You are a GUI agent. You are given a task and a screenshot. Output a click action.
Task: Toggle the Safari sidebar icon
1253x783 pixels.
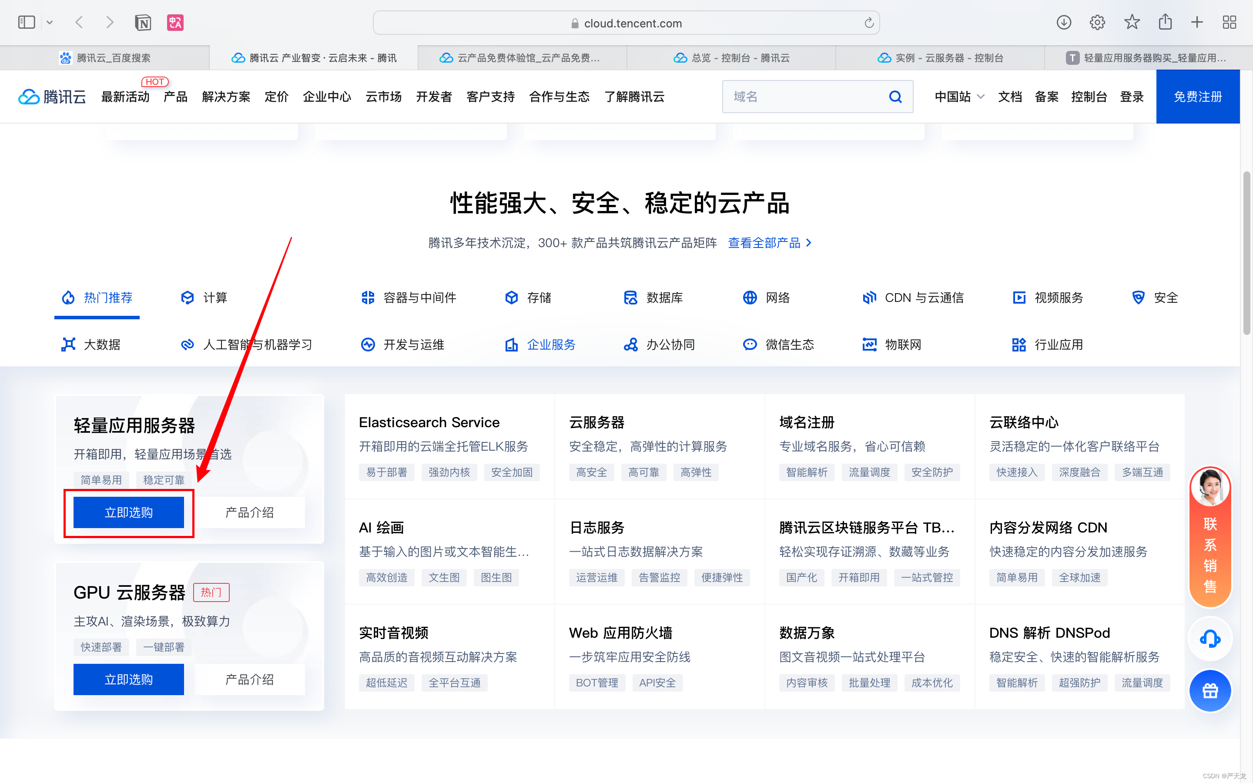click(27, 22)
